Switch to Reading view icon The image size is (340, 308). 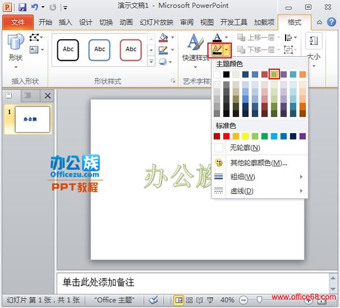click(199, 300)
